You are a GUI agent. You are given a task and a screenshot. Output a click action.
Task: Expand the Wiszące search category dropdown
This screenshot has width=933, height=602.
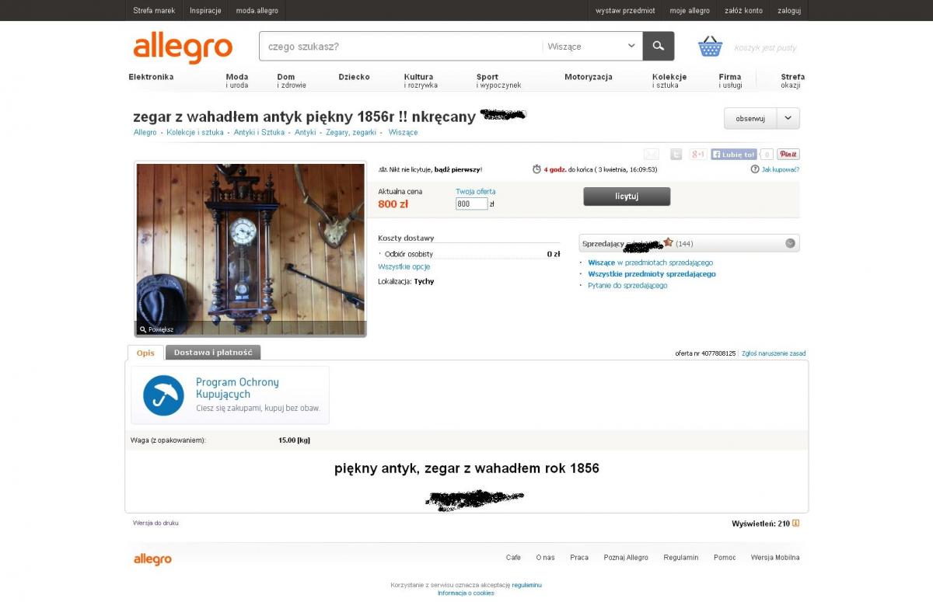(592, 46)
